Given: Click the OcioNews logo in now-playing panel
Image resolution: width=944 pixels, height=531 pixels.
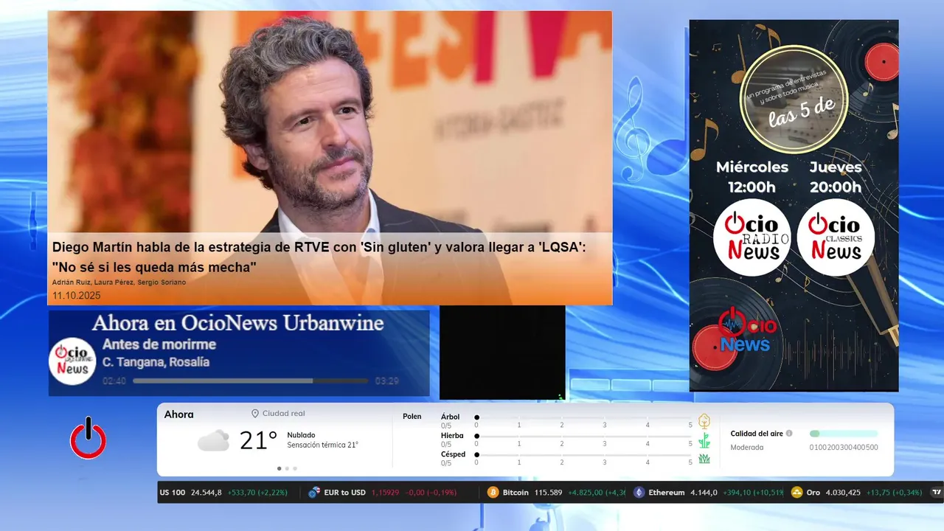Looking at the screenshot, I should point(72,361).
